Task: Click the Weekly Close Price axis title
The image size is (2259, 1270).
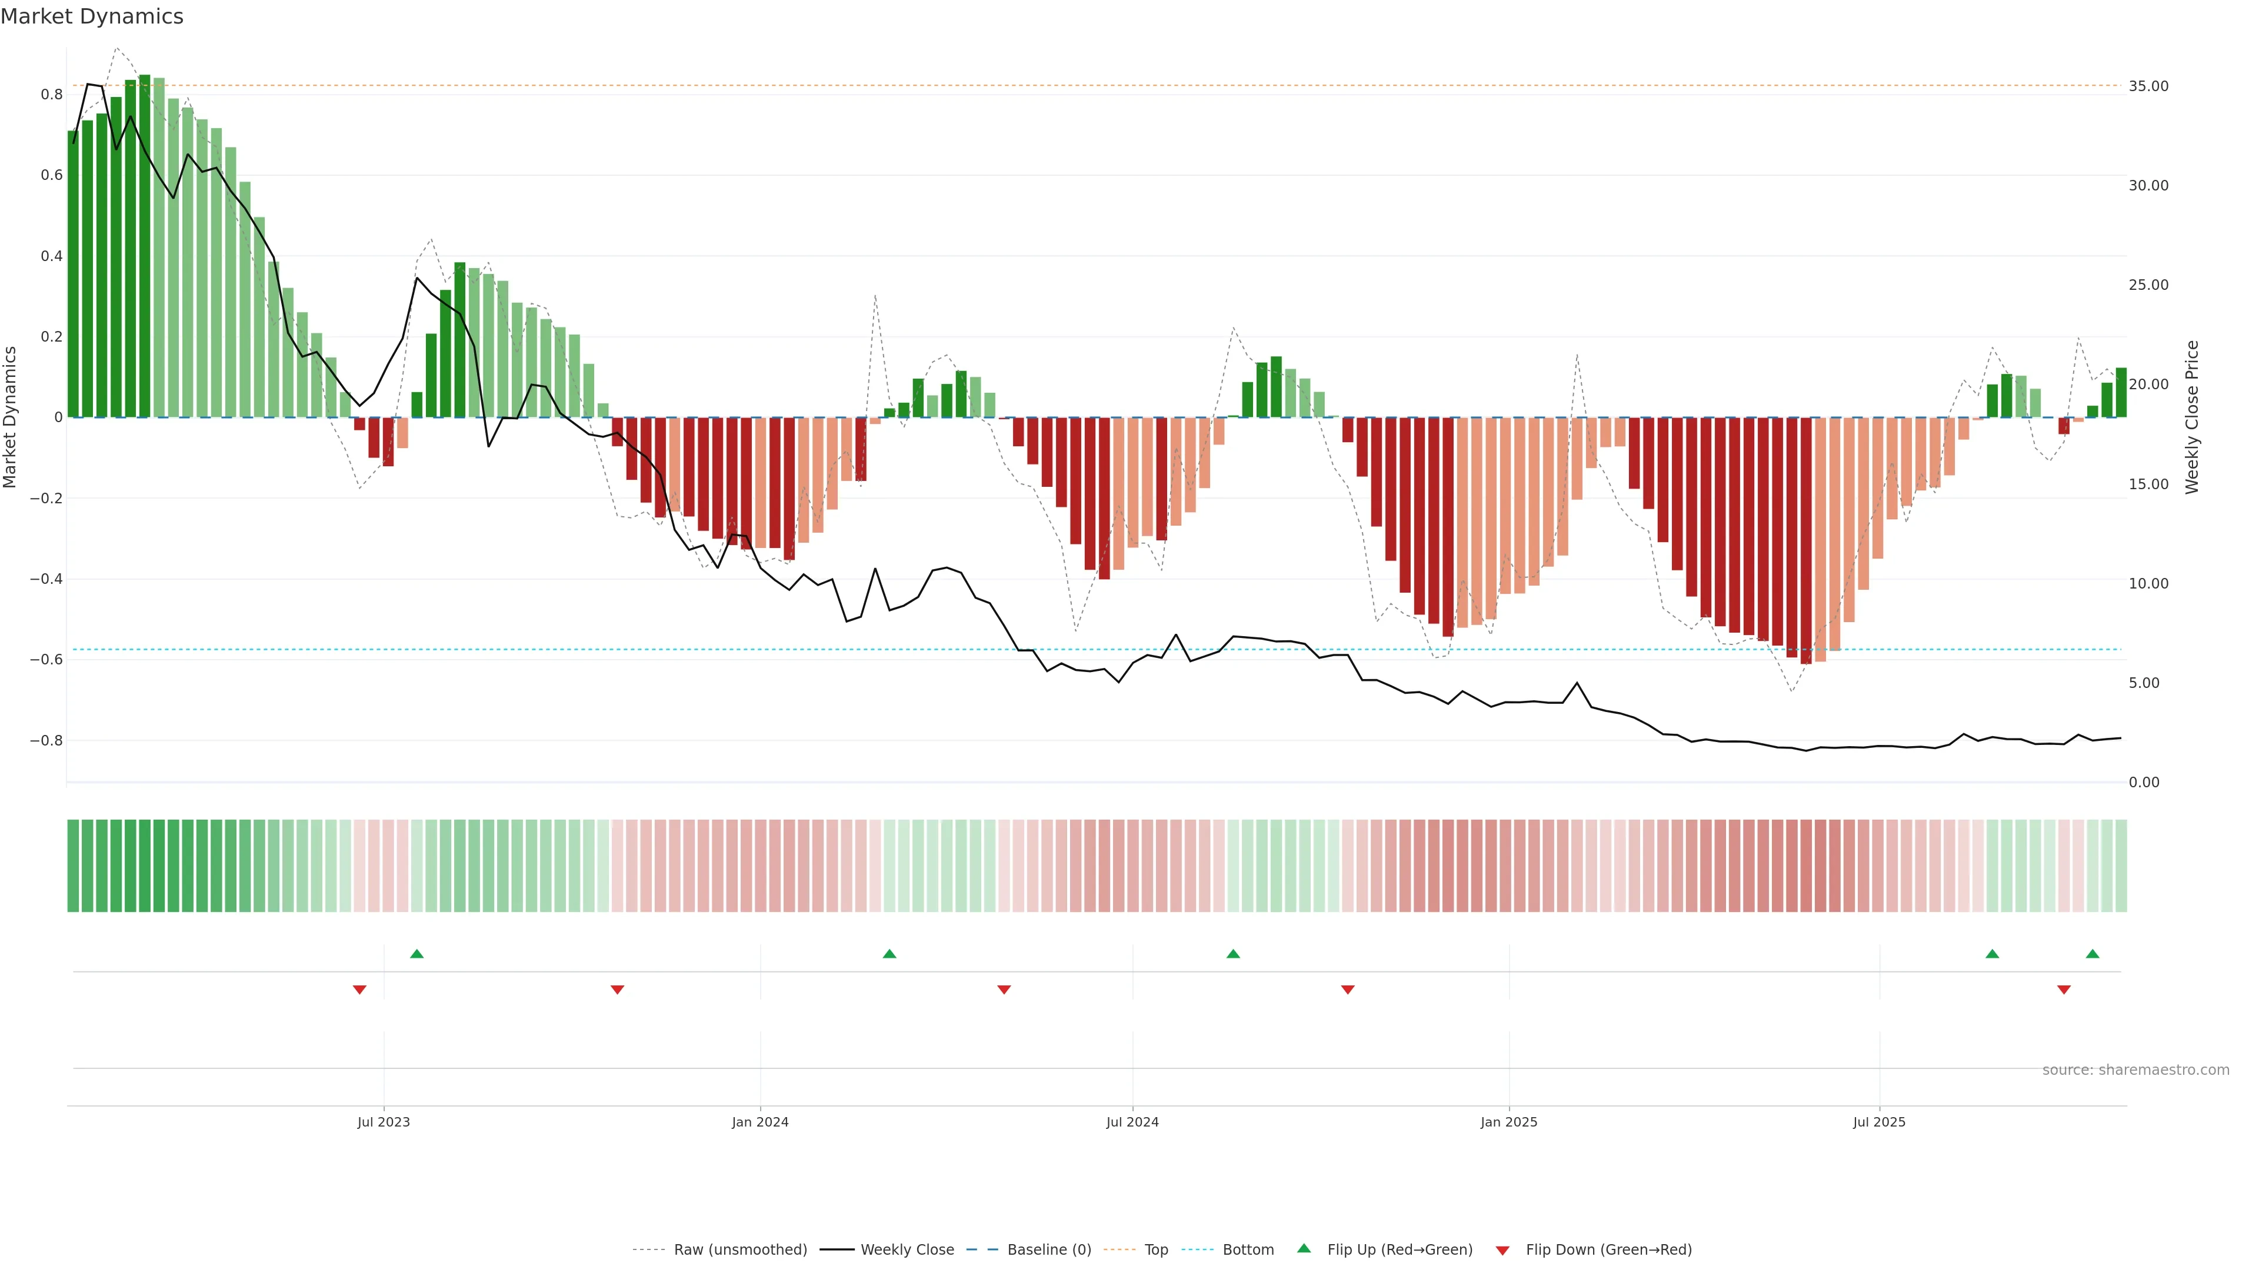Action: click(2193, 417)
